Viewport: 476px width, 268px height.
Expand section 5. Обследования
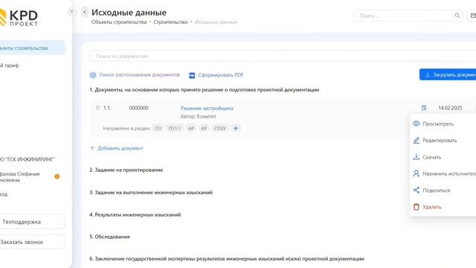tap(109, 237)
